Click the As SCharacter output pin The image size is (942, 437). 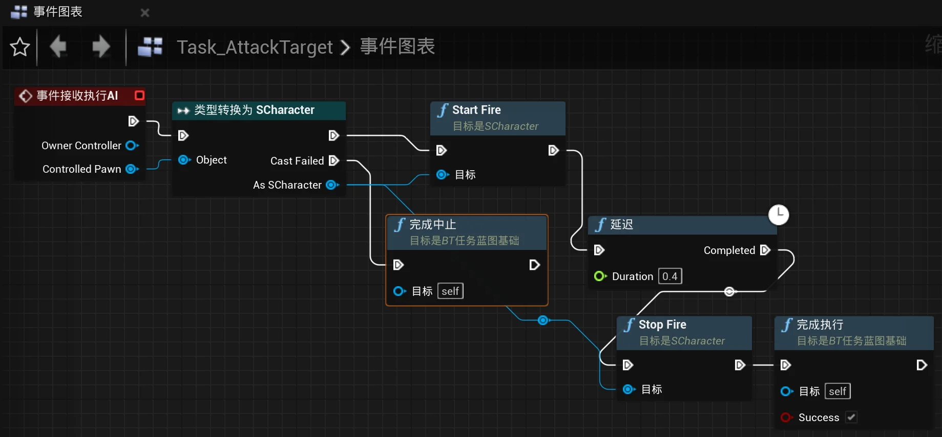pyautogui.click(x=332, y=185)
